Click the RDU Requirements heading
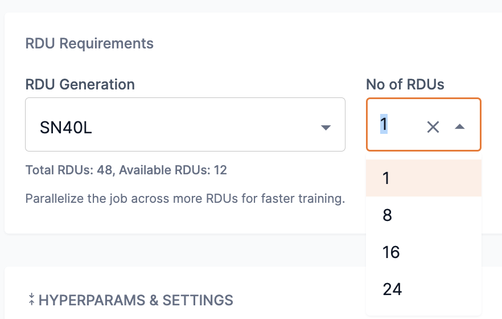The image size is (502, 319). [x=89, y=43]
